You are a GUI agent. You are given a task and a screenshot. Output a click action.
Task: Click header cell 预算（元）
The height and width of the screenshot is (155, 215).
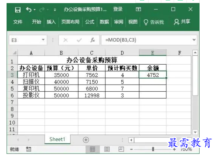tap(61, 68)
